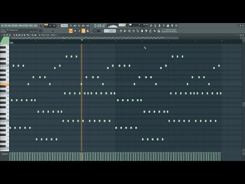Click arrow right of Leads 1 pattern
Image resolution: width=245 pixels, height=184 pixels.
[x=117, y=31]
